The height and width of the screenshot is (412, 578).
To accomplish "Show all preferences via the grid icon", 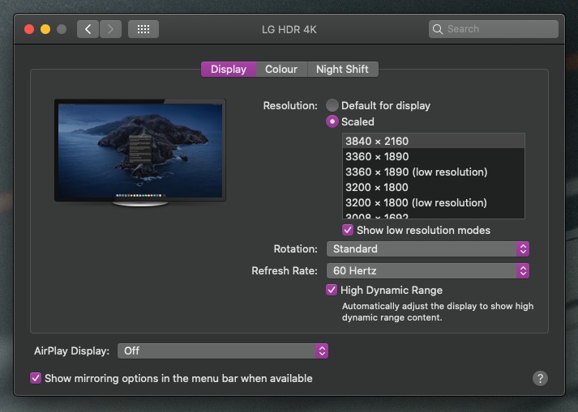I will 143,29.
